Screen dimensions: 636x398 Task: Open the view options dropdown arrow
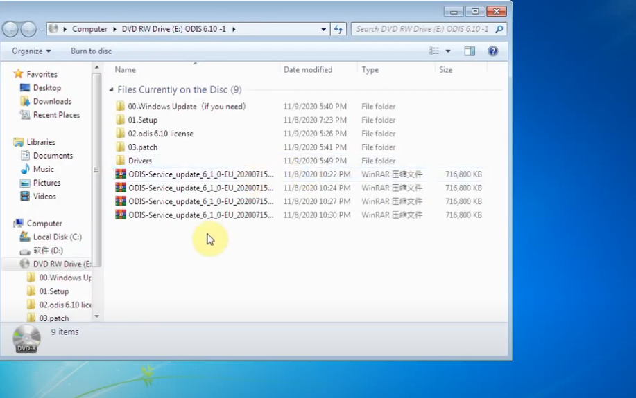click(448, 51)
